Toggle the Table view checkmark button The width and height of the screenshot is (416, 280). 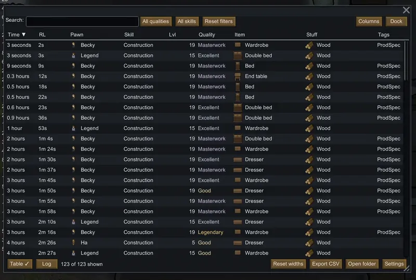[x=20, y=264]
